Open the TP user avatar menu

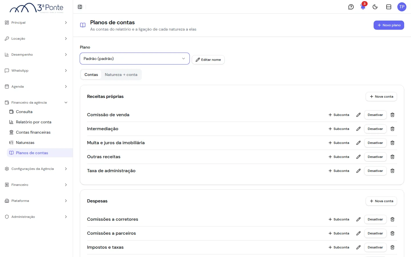click(x=402, y=7)
